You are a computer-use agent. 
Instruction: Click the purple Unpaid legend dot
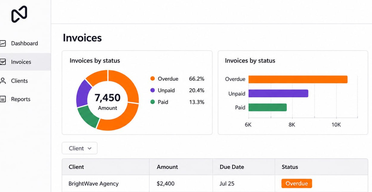[x=153, y=90]
